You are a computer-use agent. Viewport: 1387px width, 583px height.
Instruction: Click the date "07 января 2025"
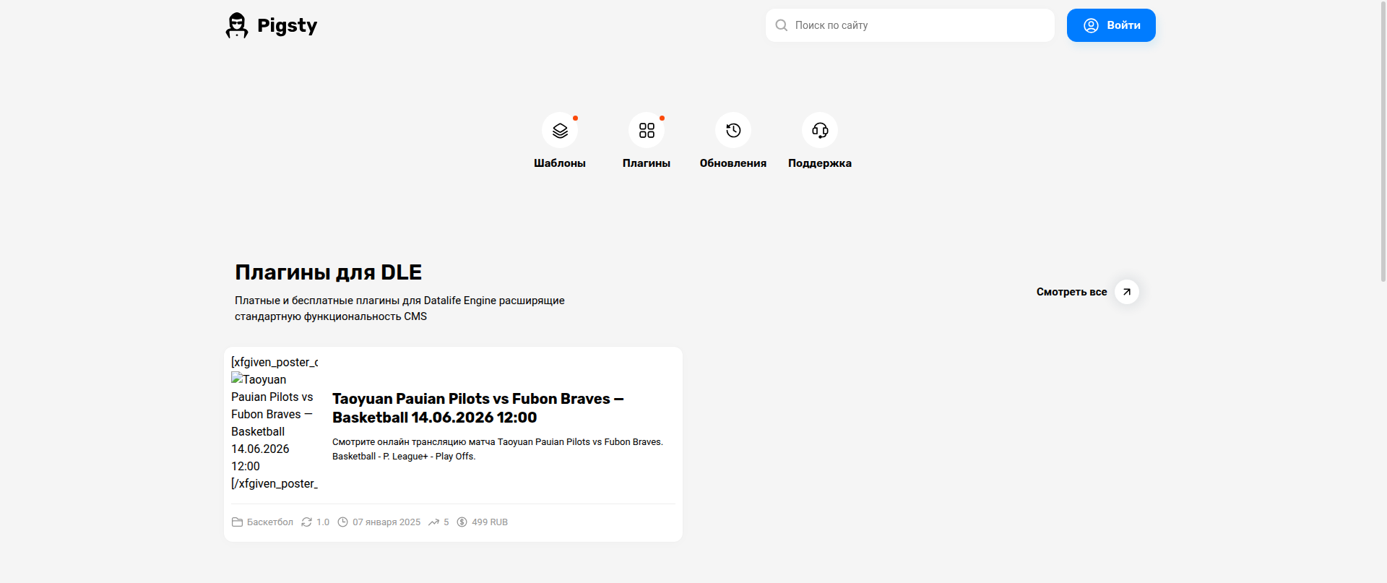coord(386,522)
